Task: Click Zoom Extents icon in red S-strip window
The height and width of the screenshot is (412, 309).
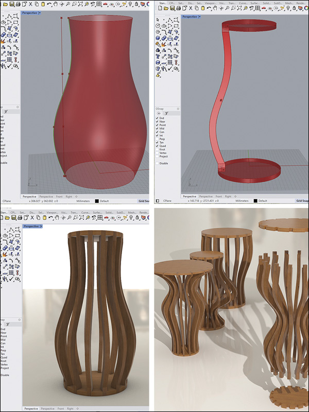Action: (239, 8)
